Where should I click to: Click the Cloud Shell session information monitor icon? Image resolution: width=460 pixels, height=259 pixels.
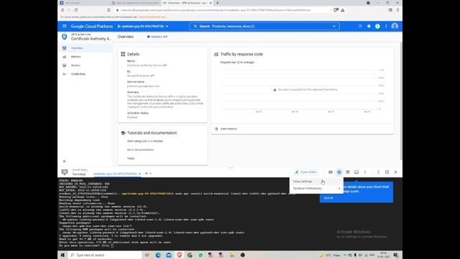[356, 172]
